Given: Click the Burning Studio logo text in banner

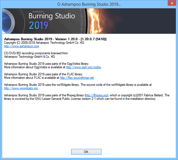Looking at the screenshot, I should (x=52, y=16).
